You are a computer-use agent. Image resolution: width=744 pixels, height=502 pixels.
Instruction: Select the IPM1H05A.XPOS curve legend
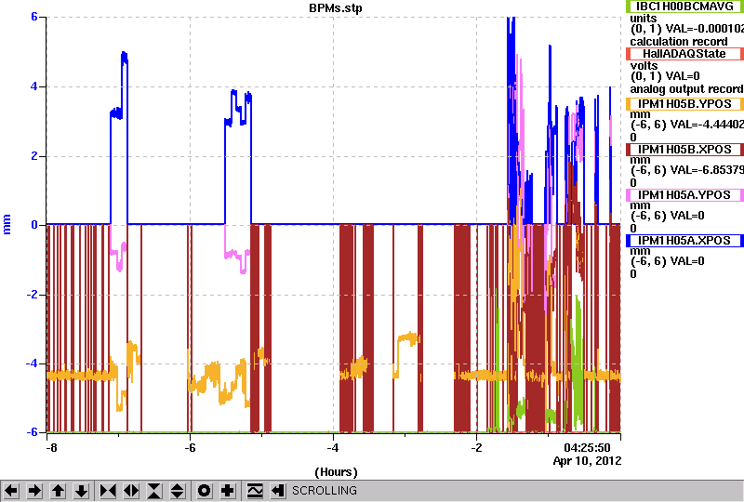click(684, 241)
